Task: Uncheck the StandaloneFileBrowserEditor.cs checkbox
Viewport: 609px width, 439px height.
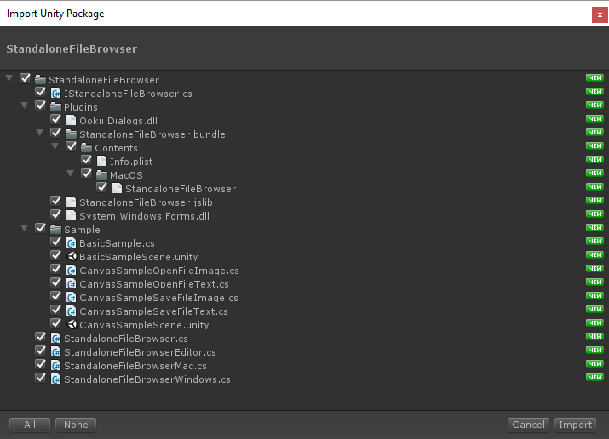Action: click(41, 352)
